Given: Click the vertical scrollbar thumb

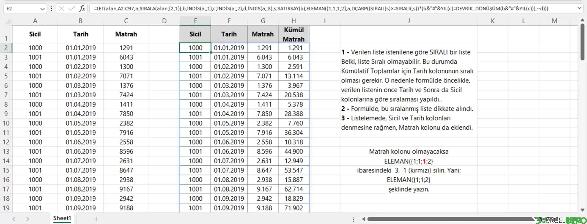Looking at the screenshot, I should pos(582,42).
